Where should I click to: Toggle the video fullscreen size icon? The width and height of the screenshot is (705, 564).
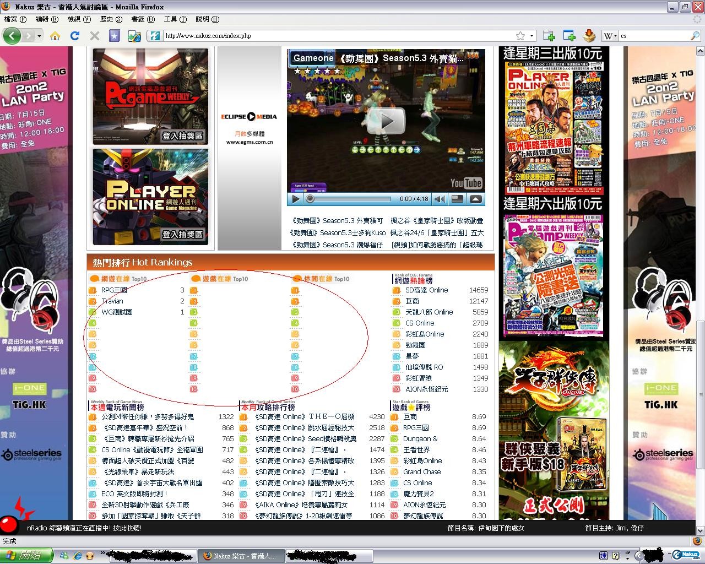coord(457,199)
